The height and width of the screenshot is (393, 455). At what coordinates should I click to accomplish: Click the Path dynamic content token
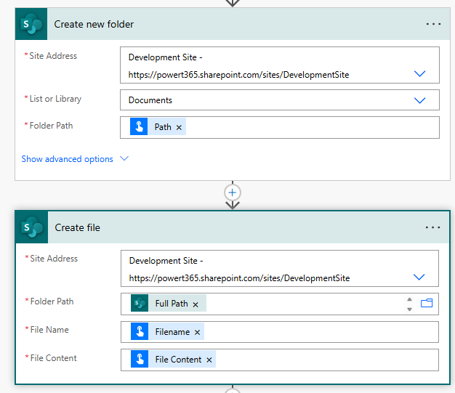click(162, 127)
